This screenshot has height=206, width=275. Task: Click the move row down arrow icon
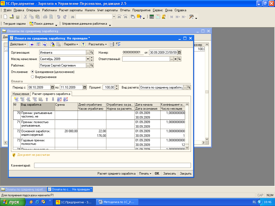point(53,99)
